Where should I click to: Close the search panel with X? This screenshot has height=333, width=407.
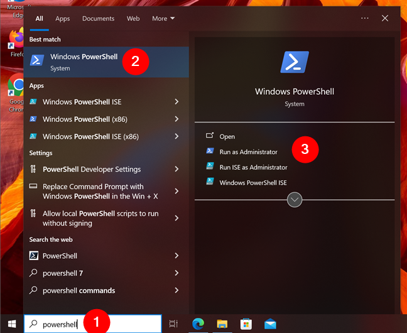click(x=385, y=18)
